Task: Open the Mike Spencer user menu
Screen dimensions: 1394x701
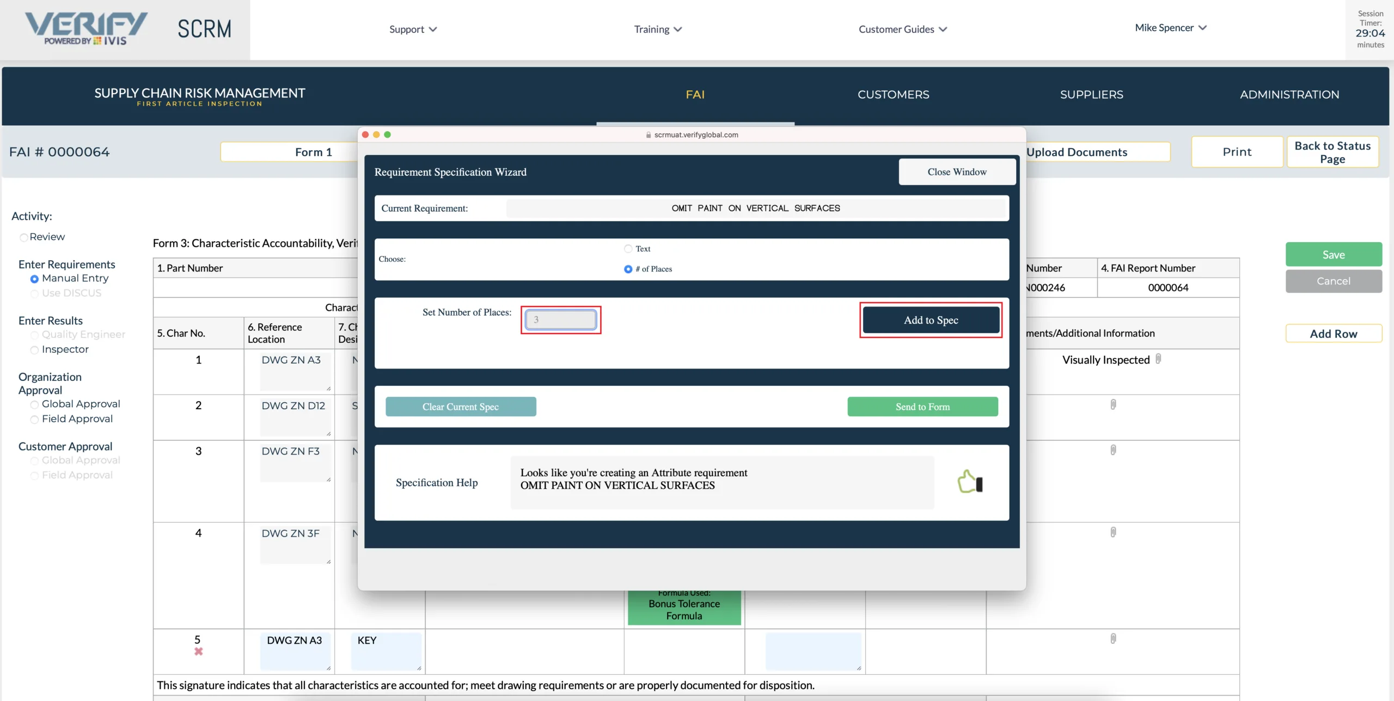Action: click(1171, 28)
